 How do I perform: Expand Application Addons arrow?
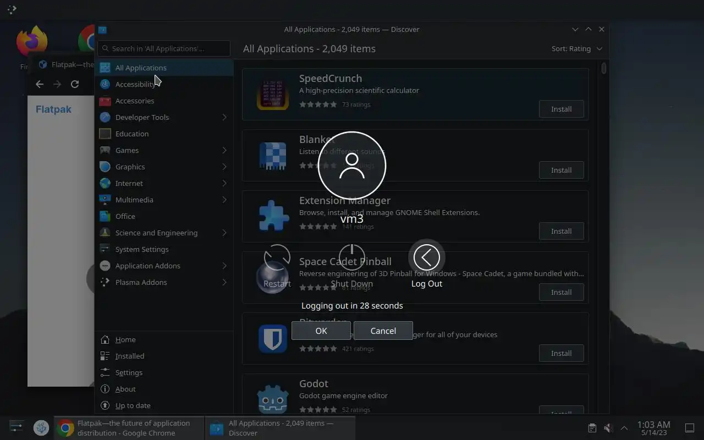(224, 266)
